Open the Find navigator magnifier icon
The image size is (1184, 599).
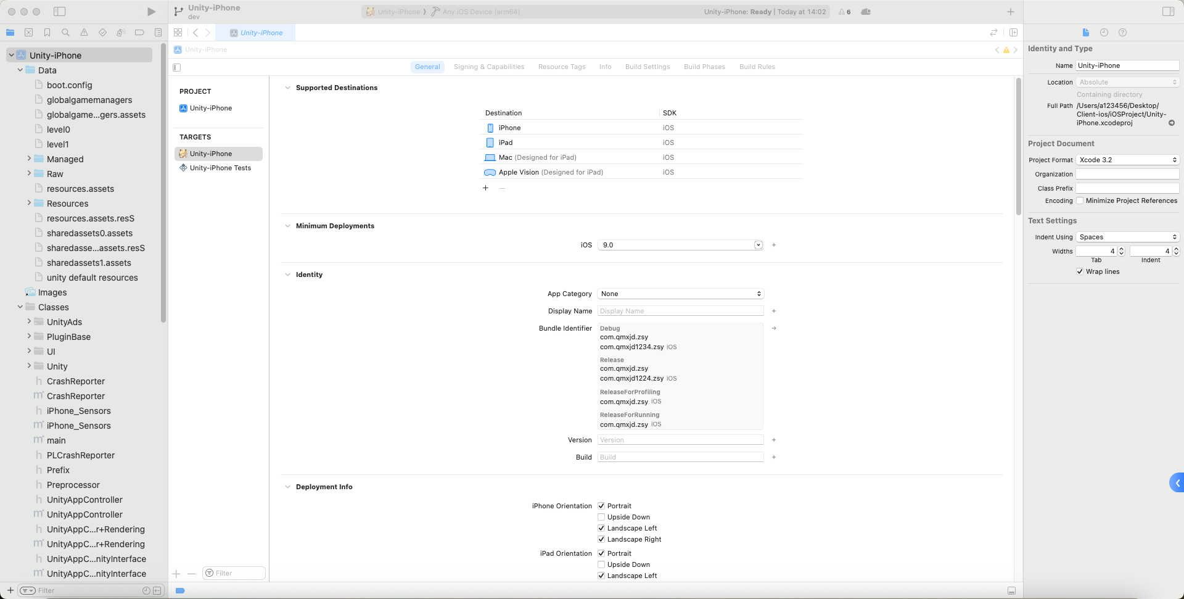(65, 33)
